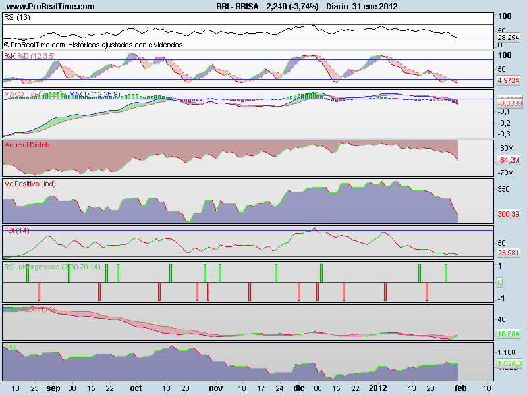Click the dic month label on time axis

(x=299, y=388)
